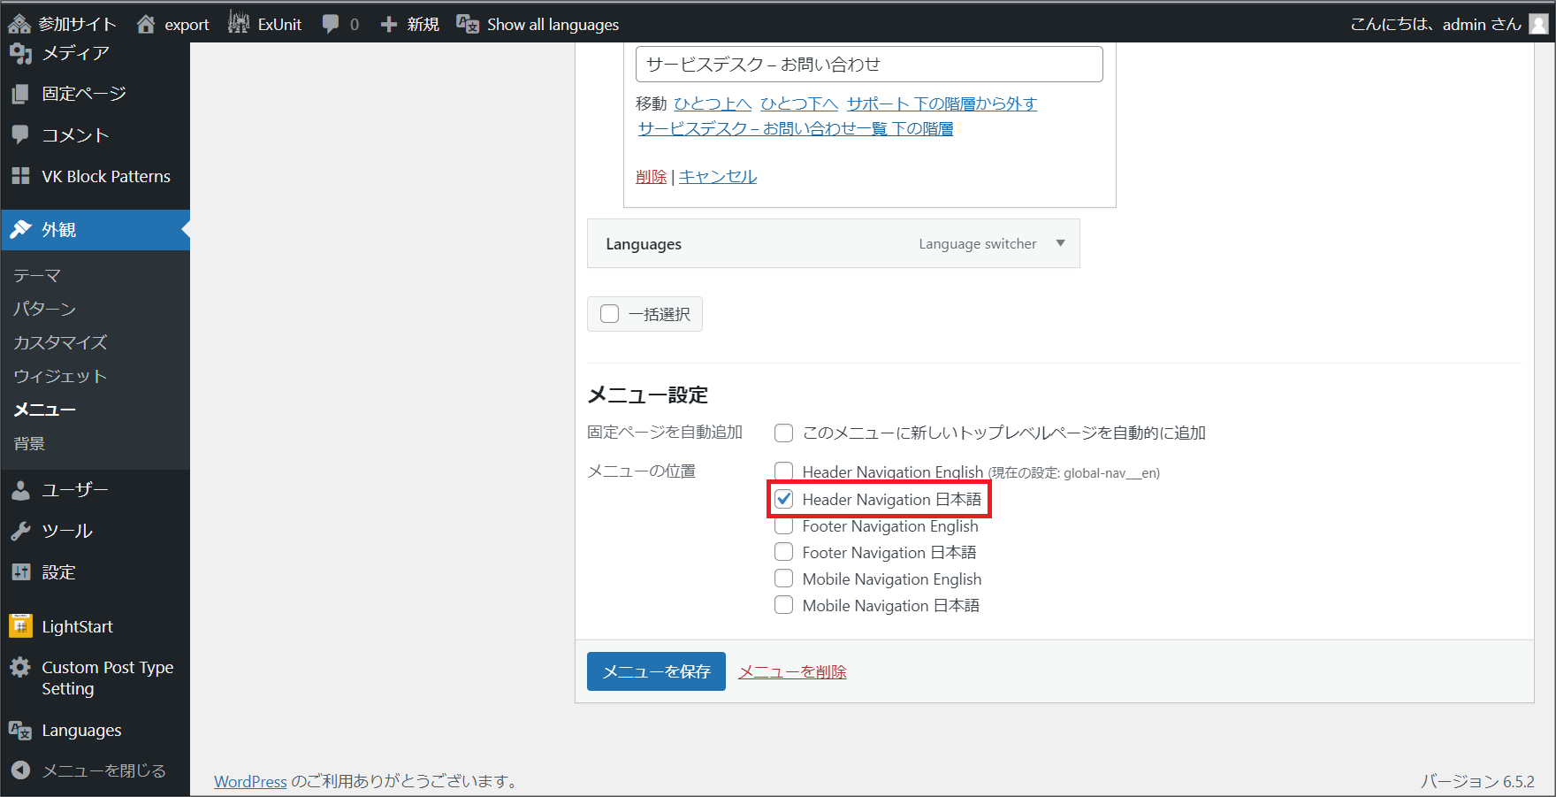Click the menu item title input field
The image size is (1556, 797).
point(869,64)
